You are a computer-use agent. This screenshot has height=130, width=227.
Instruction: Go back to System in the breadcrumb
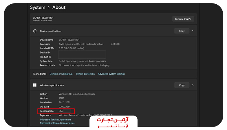38,8
